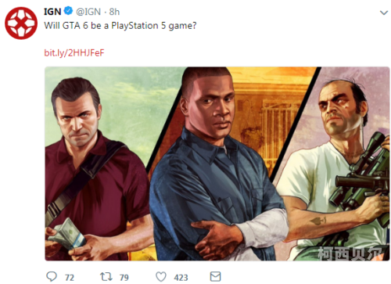Like the tweet with the heart icon
The height and width of the screenshot is (284, 391).
pos(161,277)
